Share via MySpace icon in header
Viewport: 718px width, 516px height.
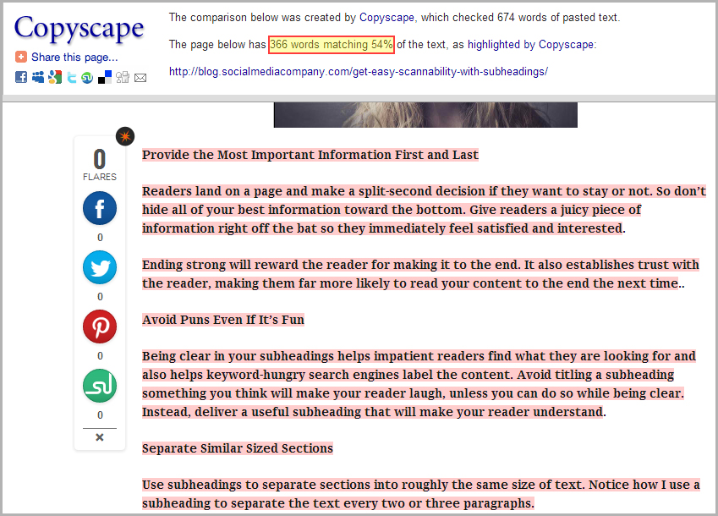(38, 77)
